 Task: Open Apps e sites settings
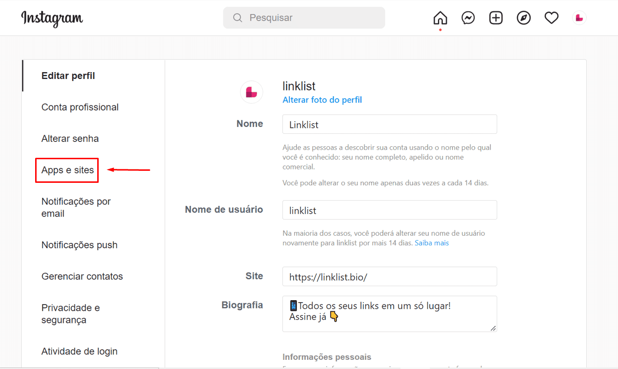[x=67, y=170]
